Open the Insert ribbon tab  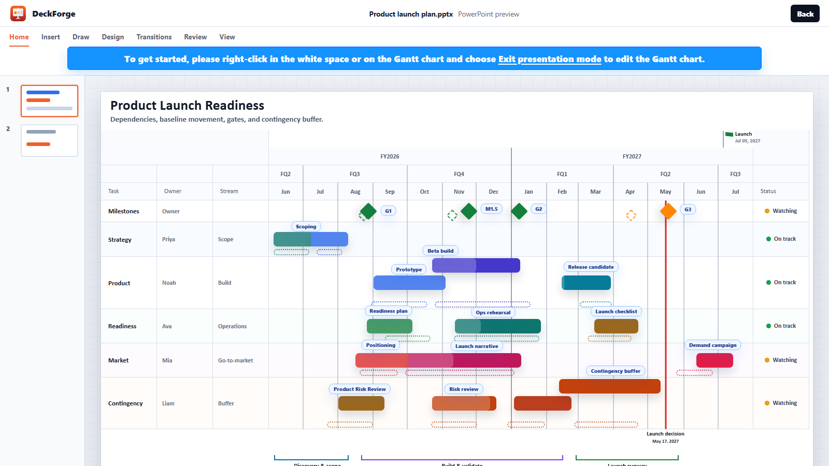coord(51,37)
